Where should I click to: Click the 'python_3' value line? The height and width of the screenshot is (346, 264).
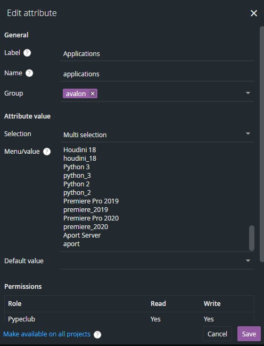(77, 176)
